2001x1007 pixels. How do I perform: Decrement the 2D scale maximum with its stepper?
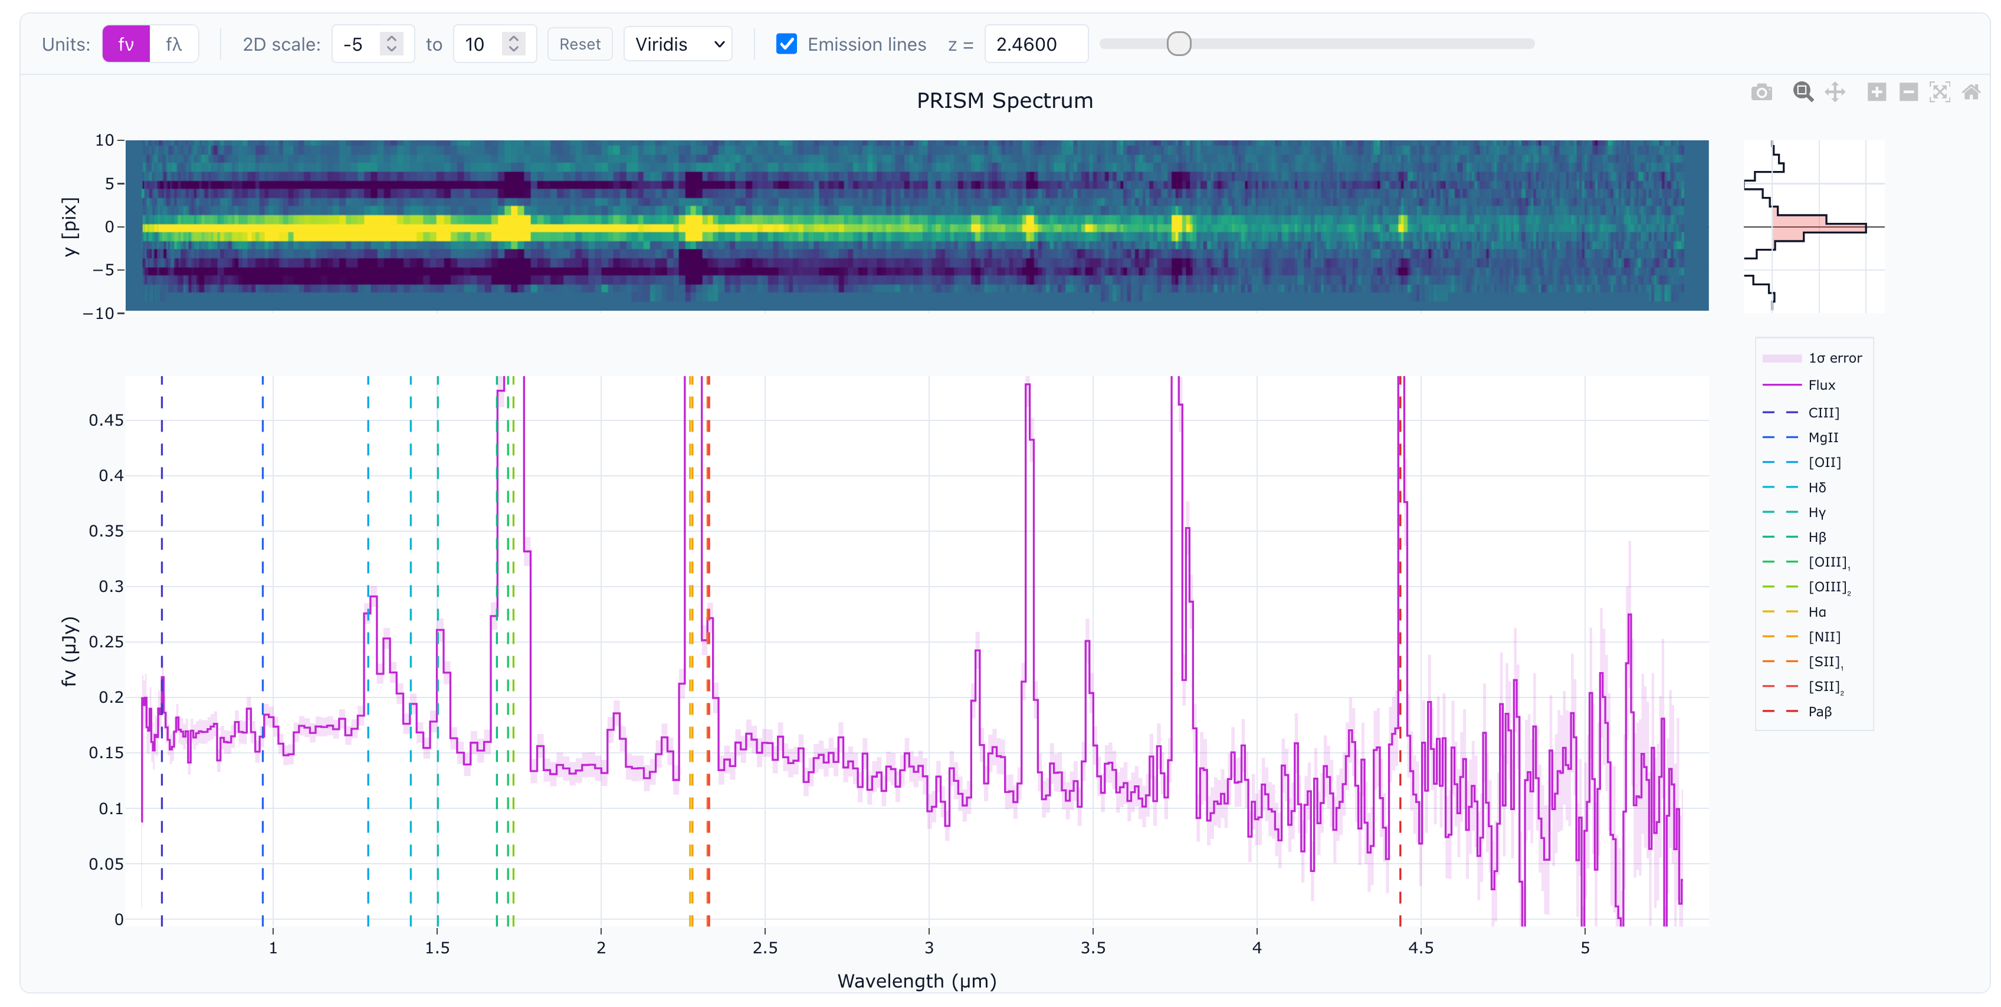pyautogui.click(x=513, y=51)
